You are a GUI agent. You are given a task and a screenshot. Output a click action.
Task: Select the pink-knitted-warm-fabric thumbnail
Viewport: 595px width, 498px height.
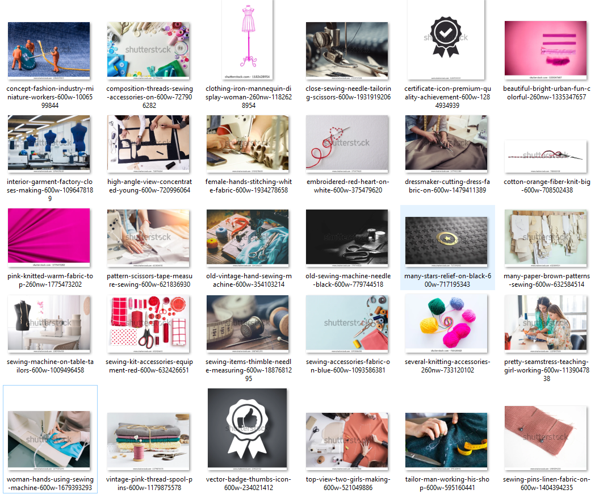[x=49, y=237]
